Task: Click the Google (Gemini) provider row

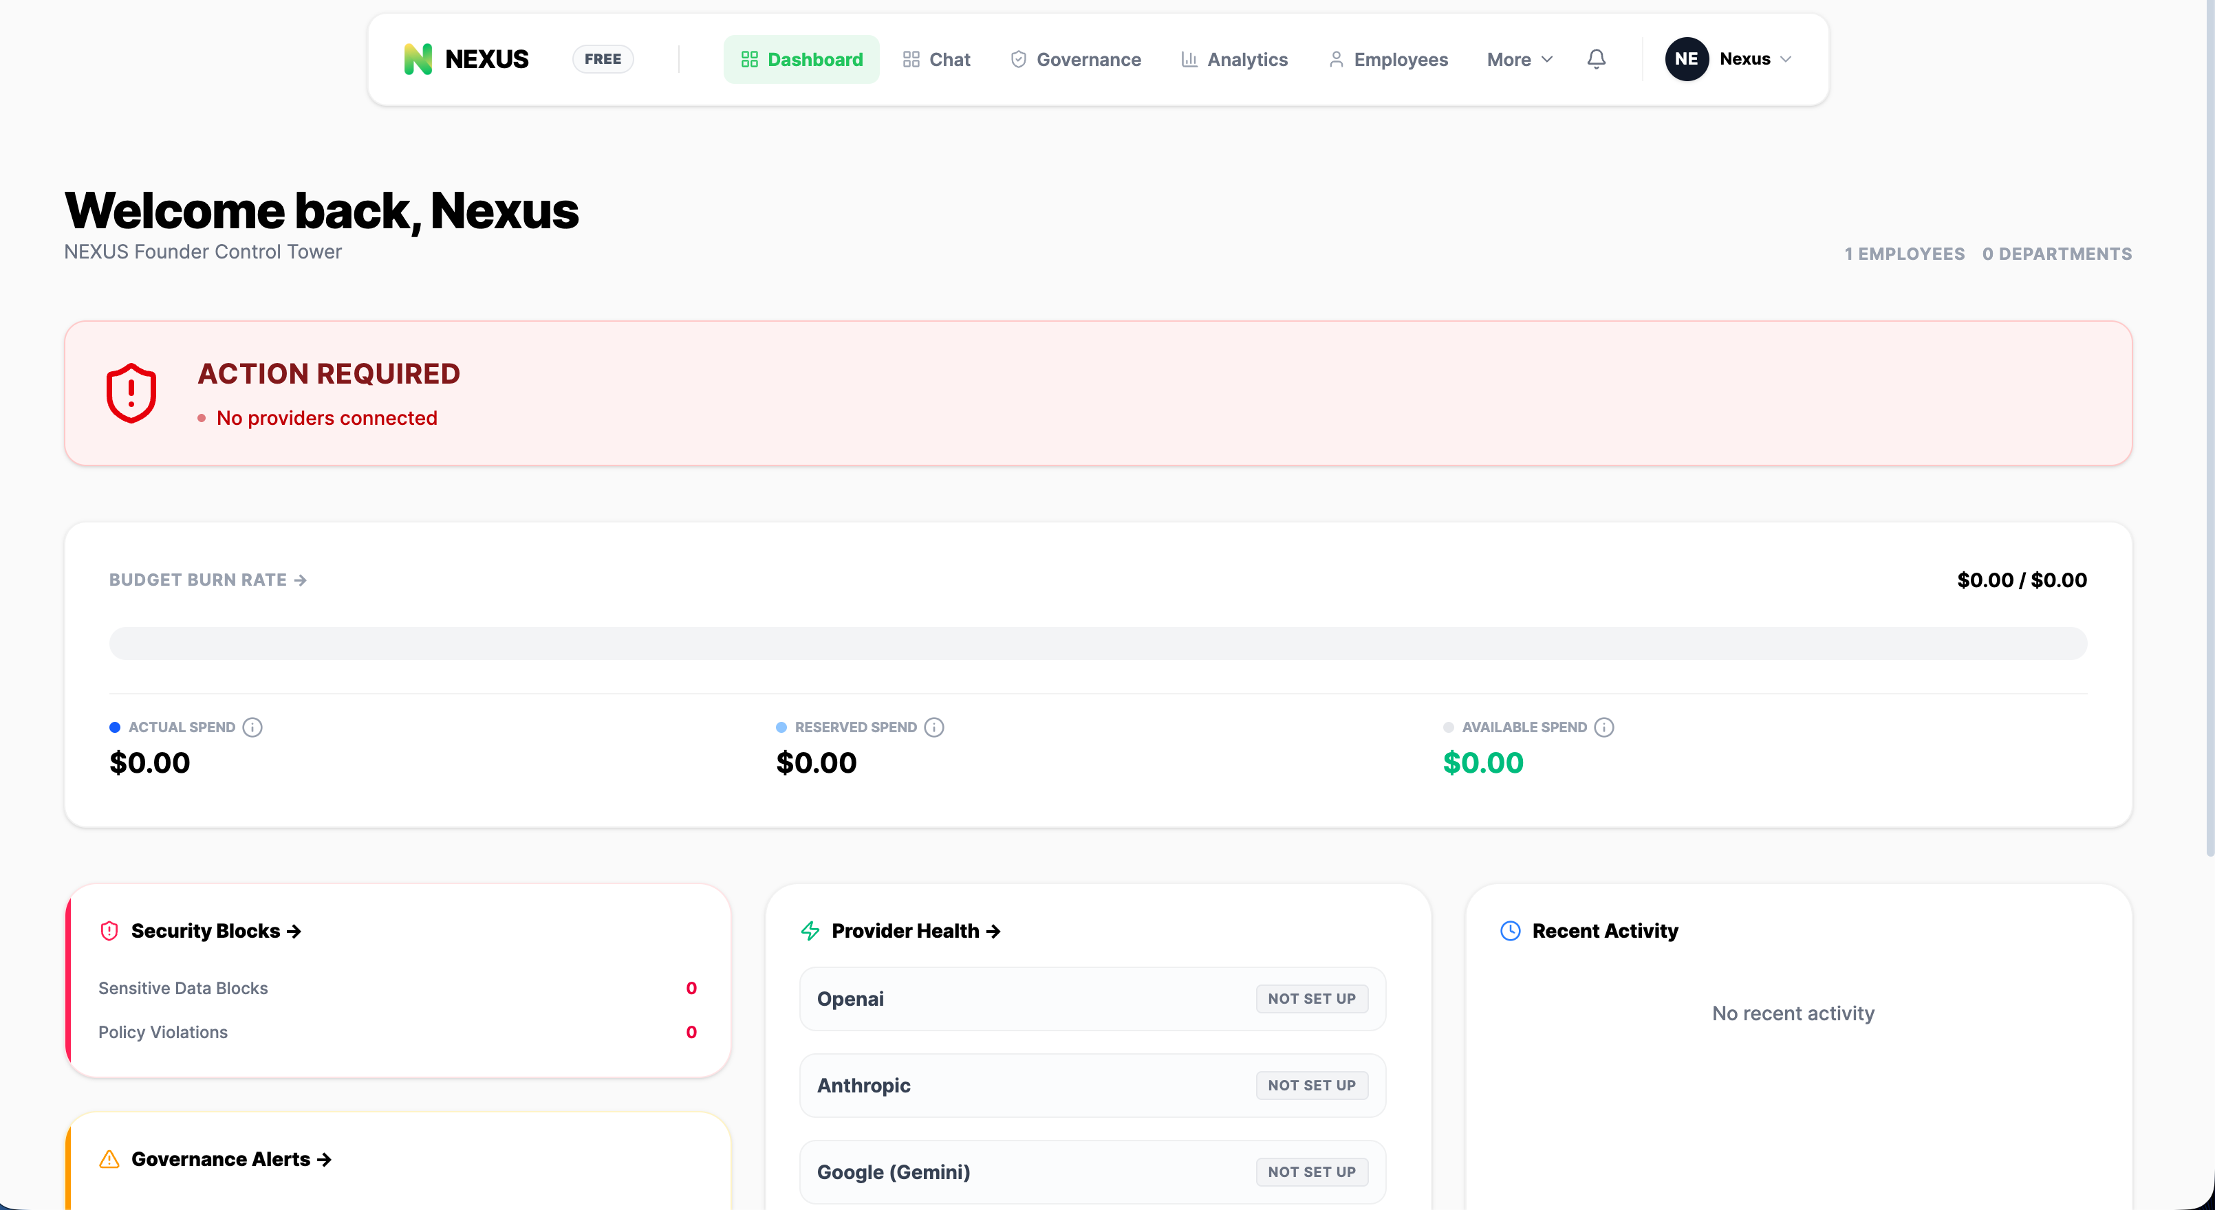Action: [1093, 1172]
